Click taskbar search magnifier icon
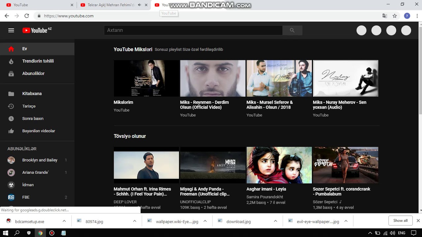 (17, 233)
